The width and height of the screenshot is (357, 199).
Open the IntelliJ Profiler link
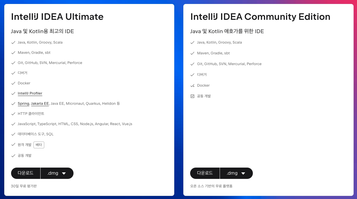30,93
